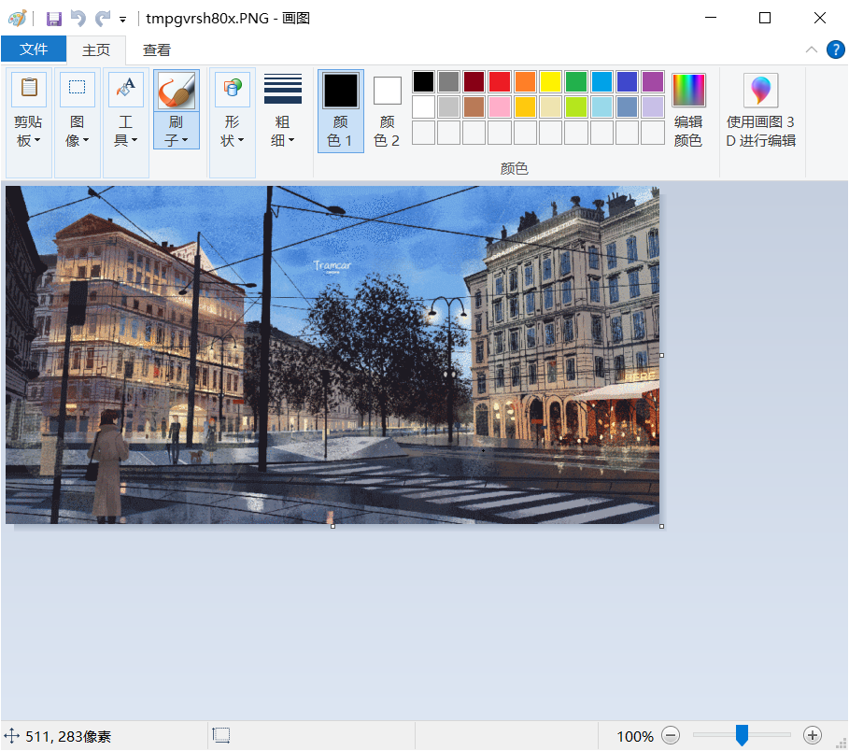Pick the bright red color swatch
Screen dimensions: 849x751
[x=500, y=82]
